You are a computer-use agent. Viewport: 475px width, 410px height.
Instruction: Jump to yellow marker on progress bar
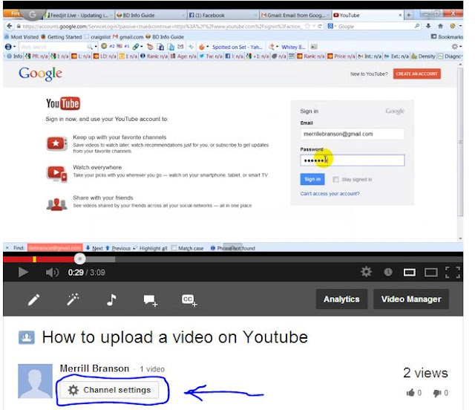click(x=35, y=259)
